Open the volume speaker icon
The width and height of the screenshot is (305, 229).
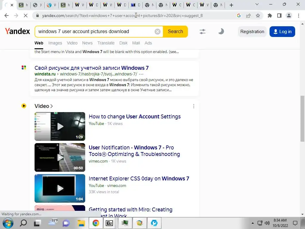coord(267,223)
